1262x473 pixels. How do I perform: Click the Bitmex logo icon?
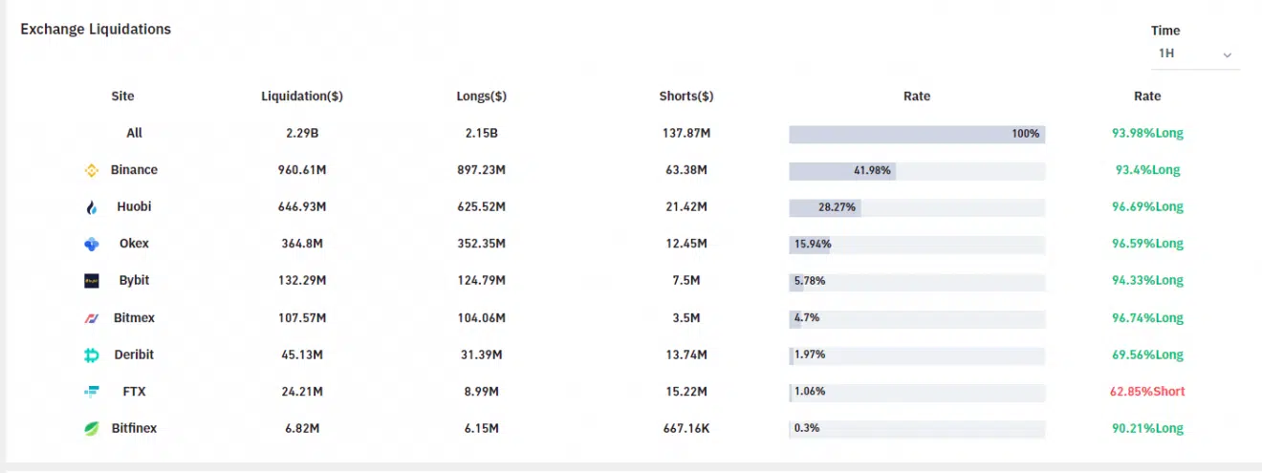tap(92, 318)
